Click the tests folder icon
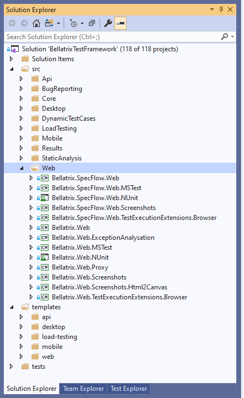Viewport: 244px width, 398px height. 25,367
